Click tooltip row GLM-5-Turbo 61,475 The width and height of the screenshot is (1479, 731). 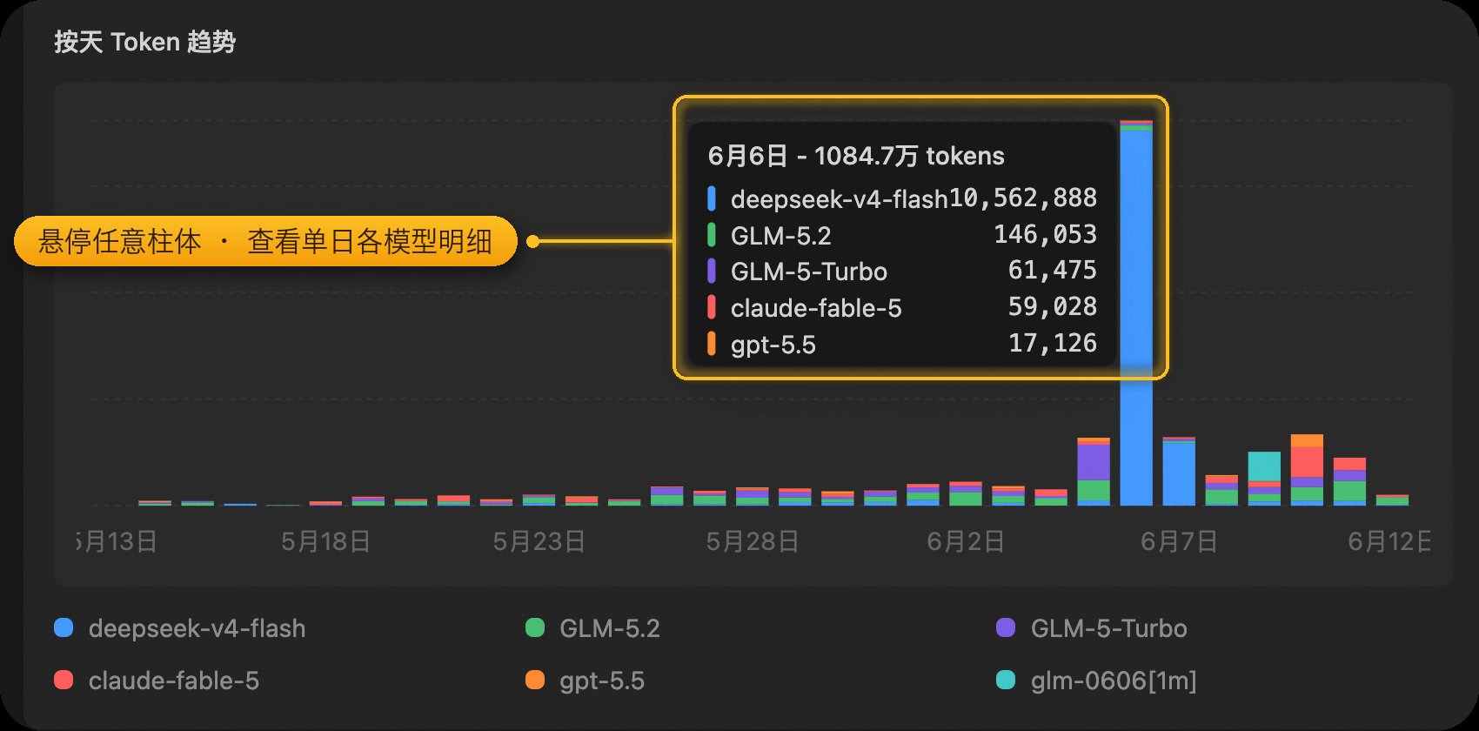click(x=902, y=272)
